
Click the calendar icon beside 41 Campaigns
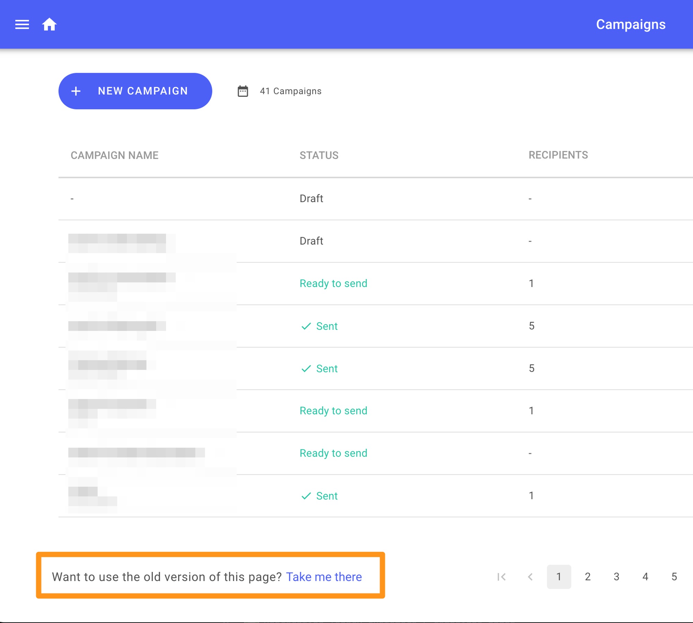click(x=243, y=91)
